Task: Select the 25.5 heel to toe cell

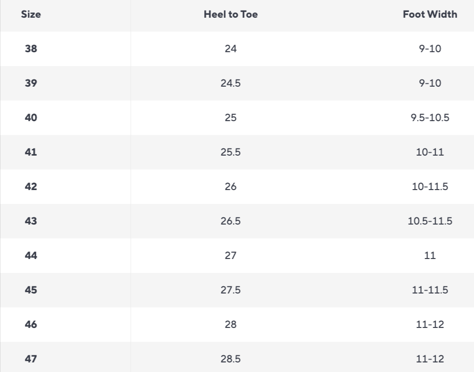Action: point(231,152)
